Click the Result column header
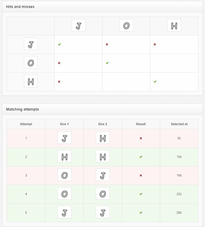205x227 pixels. click(x=141, y=124)
